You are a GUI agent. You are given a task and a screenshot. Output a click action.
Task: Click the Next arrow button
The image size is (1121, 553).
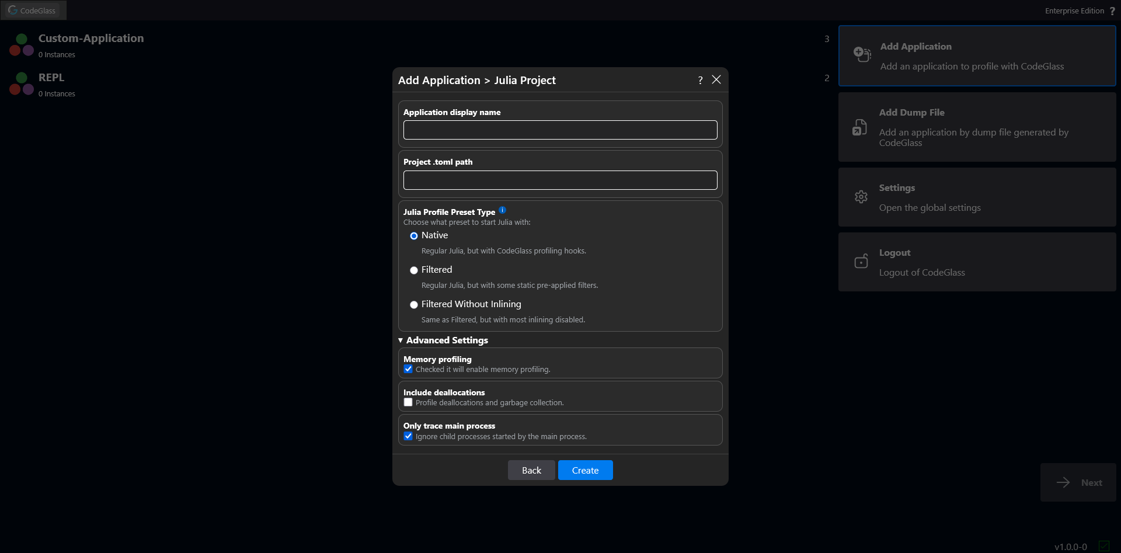coord(1078,482)
